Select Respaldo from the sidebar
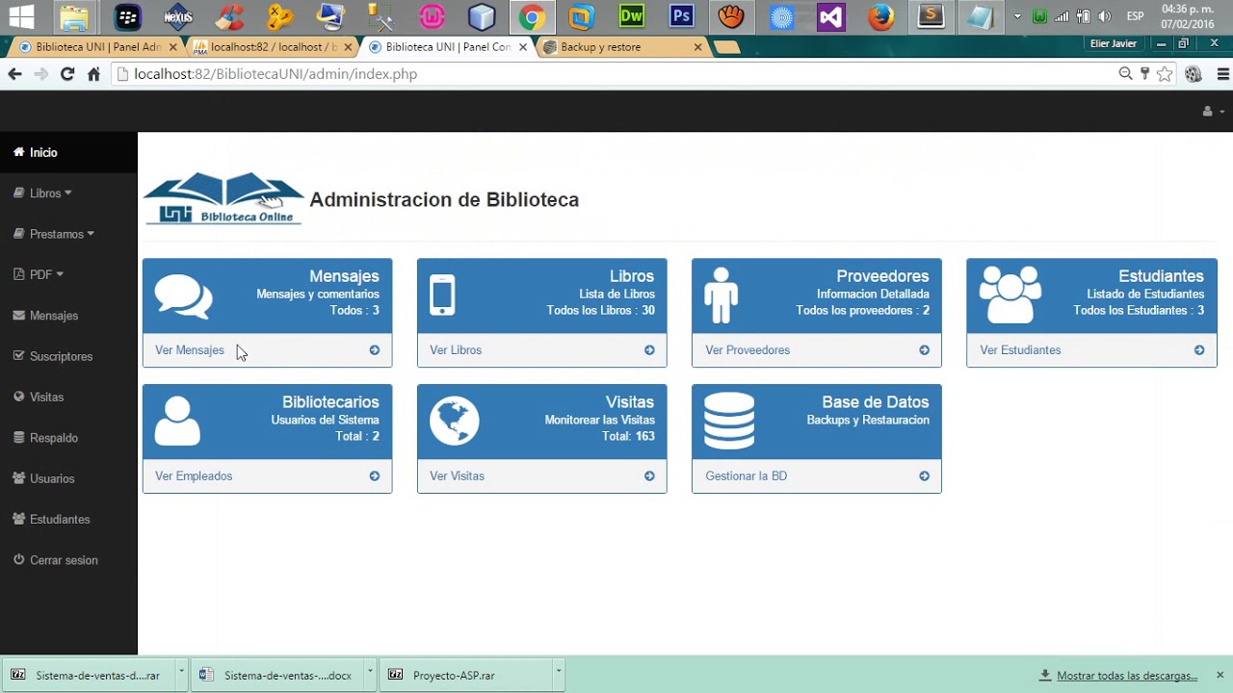The height and width of the screenshot is (693, 1233). click(53, 438)
